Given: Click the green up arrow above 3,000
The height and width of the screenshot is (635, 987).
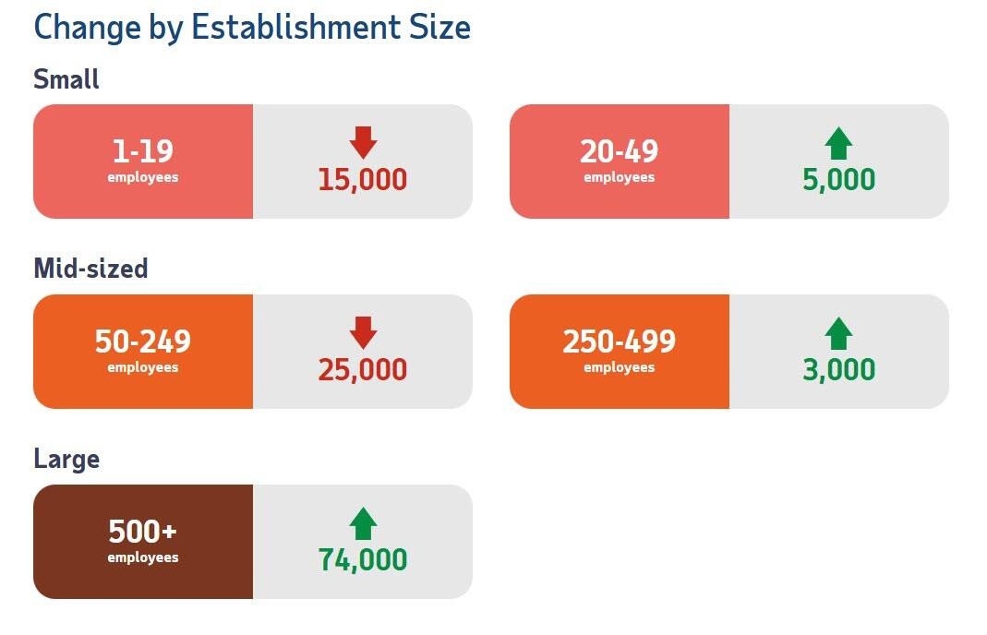Looking at the screenshot, I should coord(838,333).
